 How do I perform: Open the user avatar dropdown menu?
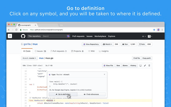click(150, 36)
